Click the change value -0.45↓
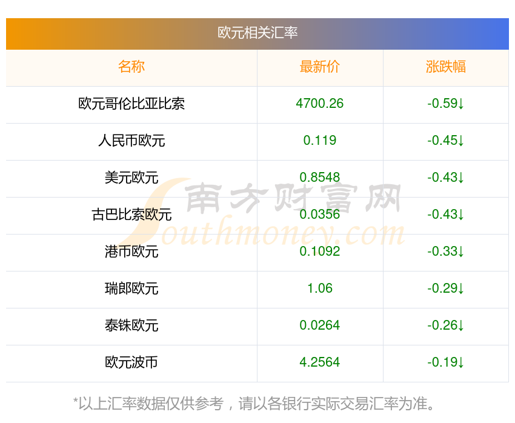Viewport: 515px width, 423px height. click(x=446, y=141)
